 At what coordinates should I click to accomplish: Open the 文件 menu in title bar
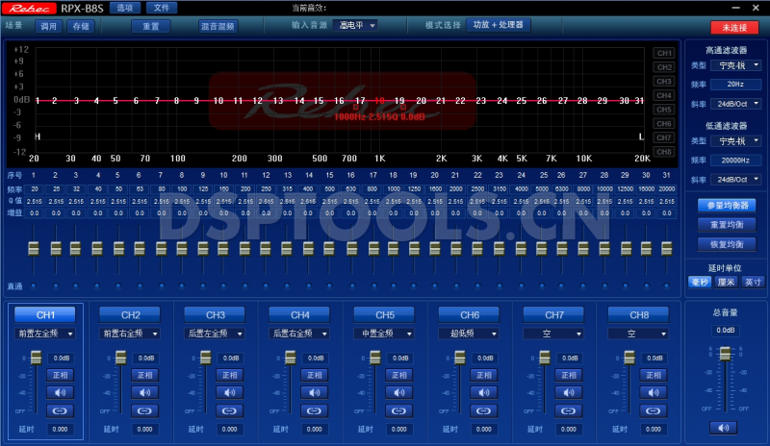161,7
